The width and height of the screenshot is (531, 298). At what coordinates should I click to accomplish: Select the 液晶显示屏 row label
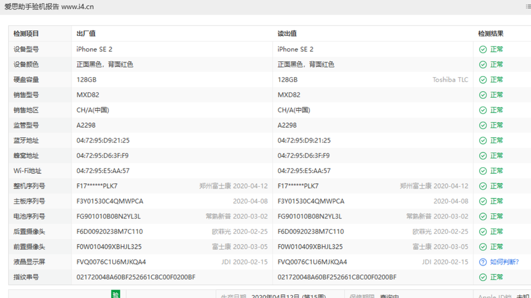pyautogui.click(x=29, y=262)
